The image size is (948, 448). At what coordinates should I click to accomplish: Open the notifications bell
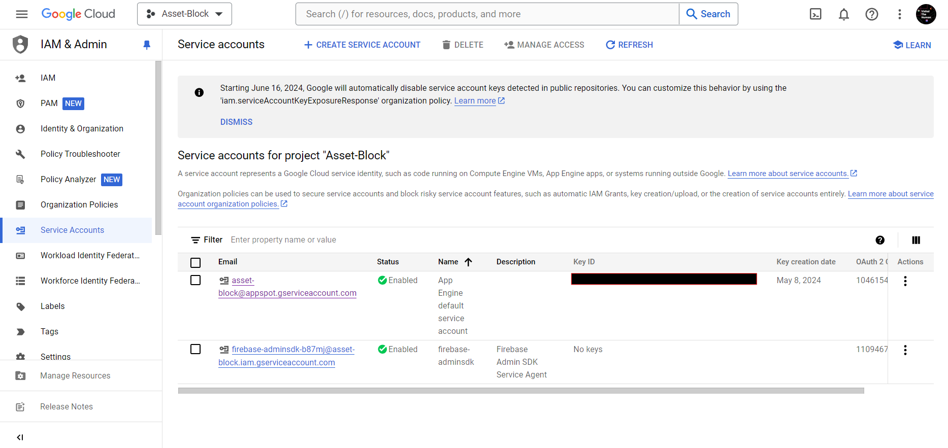point(844,14)
